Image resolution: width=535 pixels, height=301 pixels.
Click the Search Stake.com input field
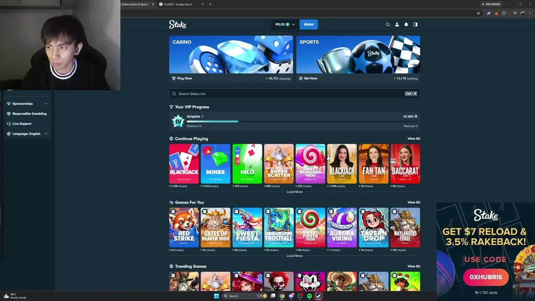tap(295, 94)
